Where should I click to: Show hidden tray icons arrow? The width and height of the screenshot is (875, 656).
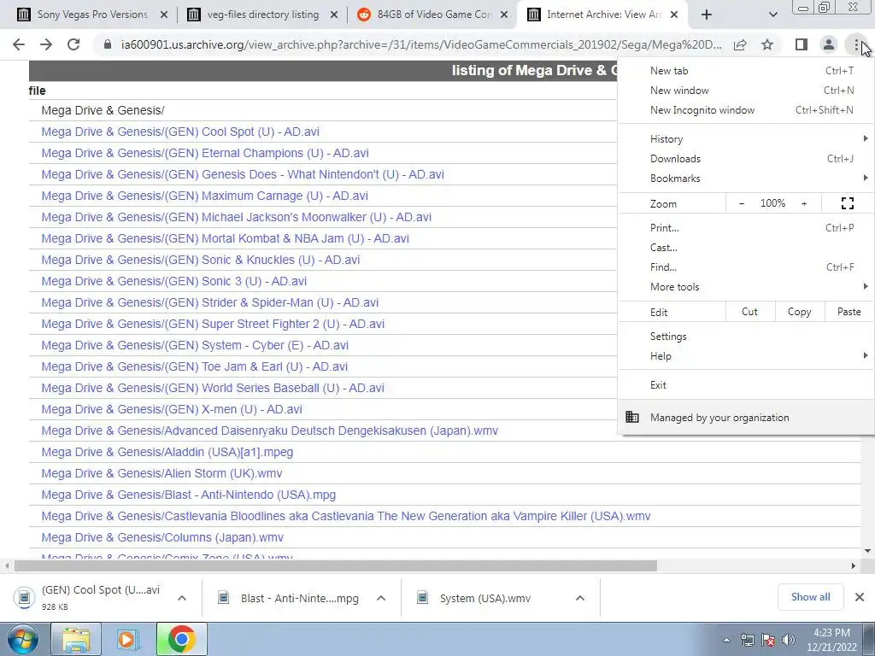(x=726, y=640)
